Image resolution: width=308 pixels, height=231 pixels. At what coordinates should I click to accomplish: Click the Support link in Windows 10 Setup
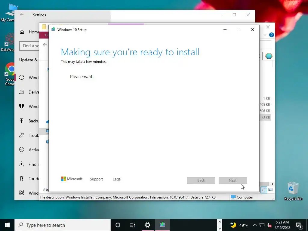[x=97, y=179]
